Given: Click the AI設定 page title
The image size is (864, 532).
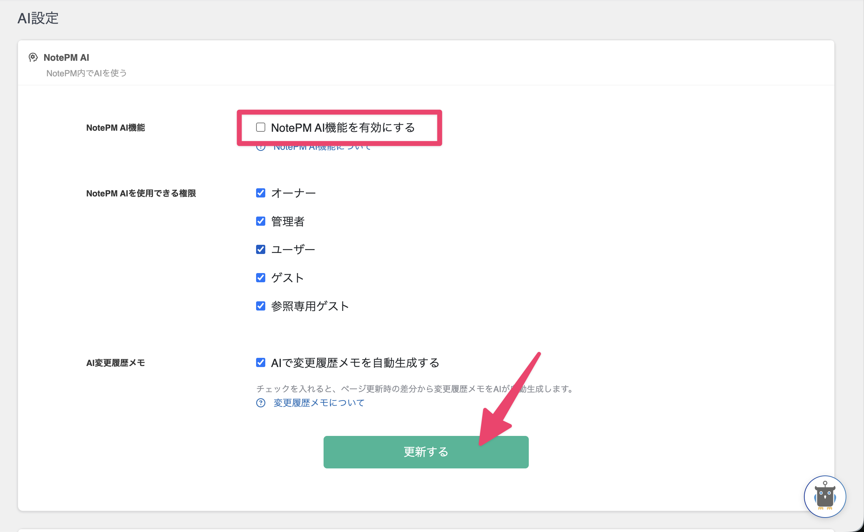Looking at the screenshot, I should (38, 18).
